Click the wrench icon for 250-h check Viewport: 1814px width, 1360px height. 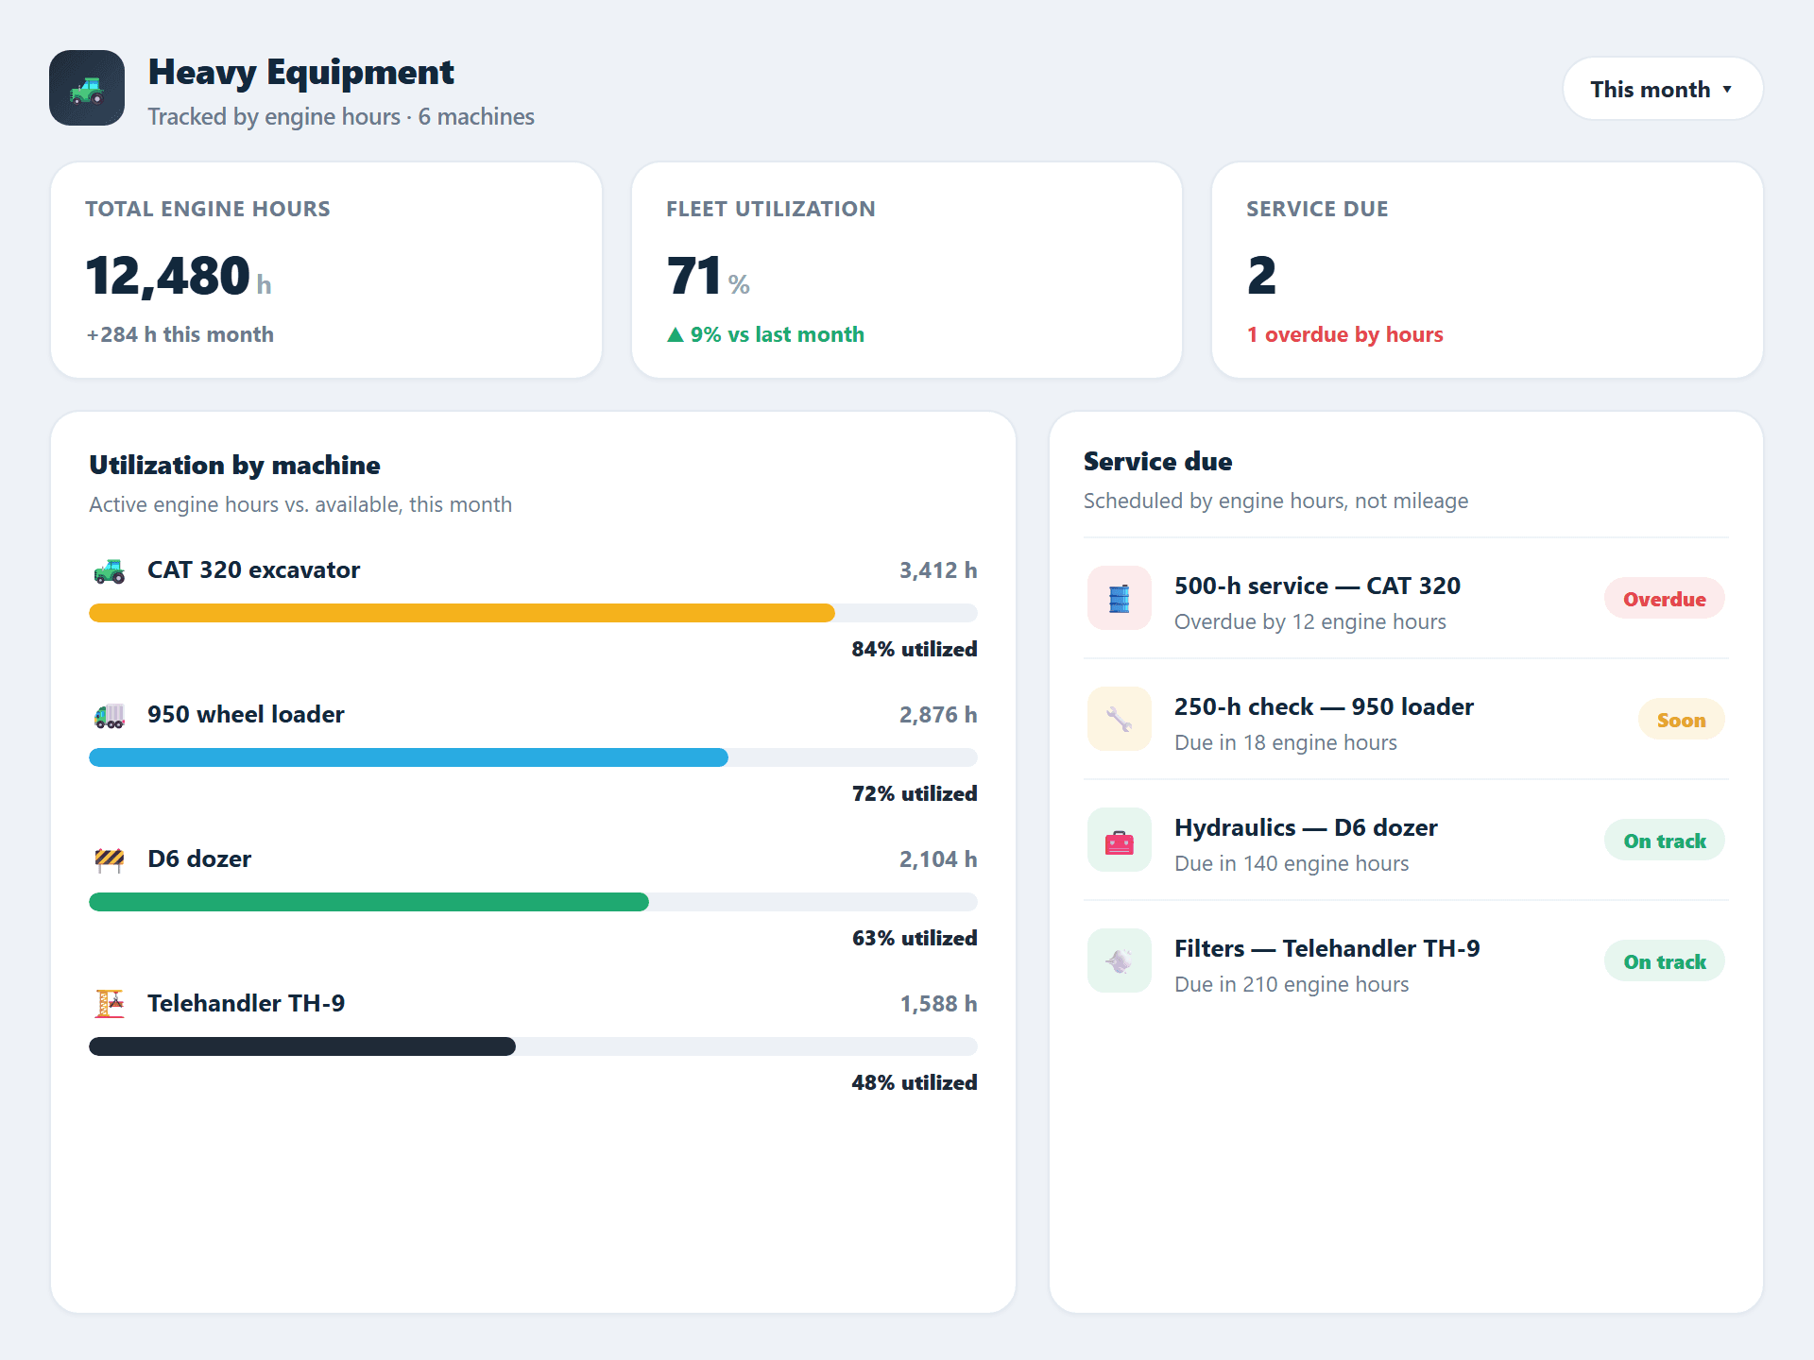coord(1119,719)
